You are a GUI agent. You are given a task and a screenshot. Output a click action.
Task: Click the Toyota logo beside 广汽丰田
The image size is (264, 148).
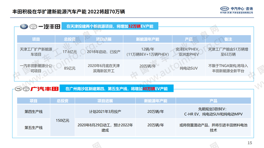click(26, 89)
